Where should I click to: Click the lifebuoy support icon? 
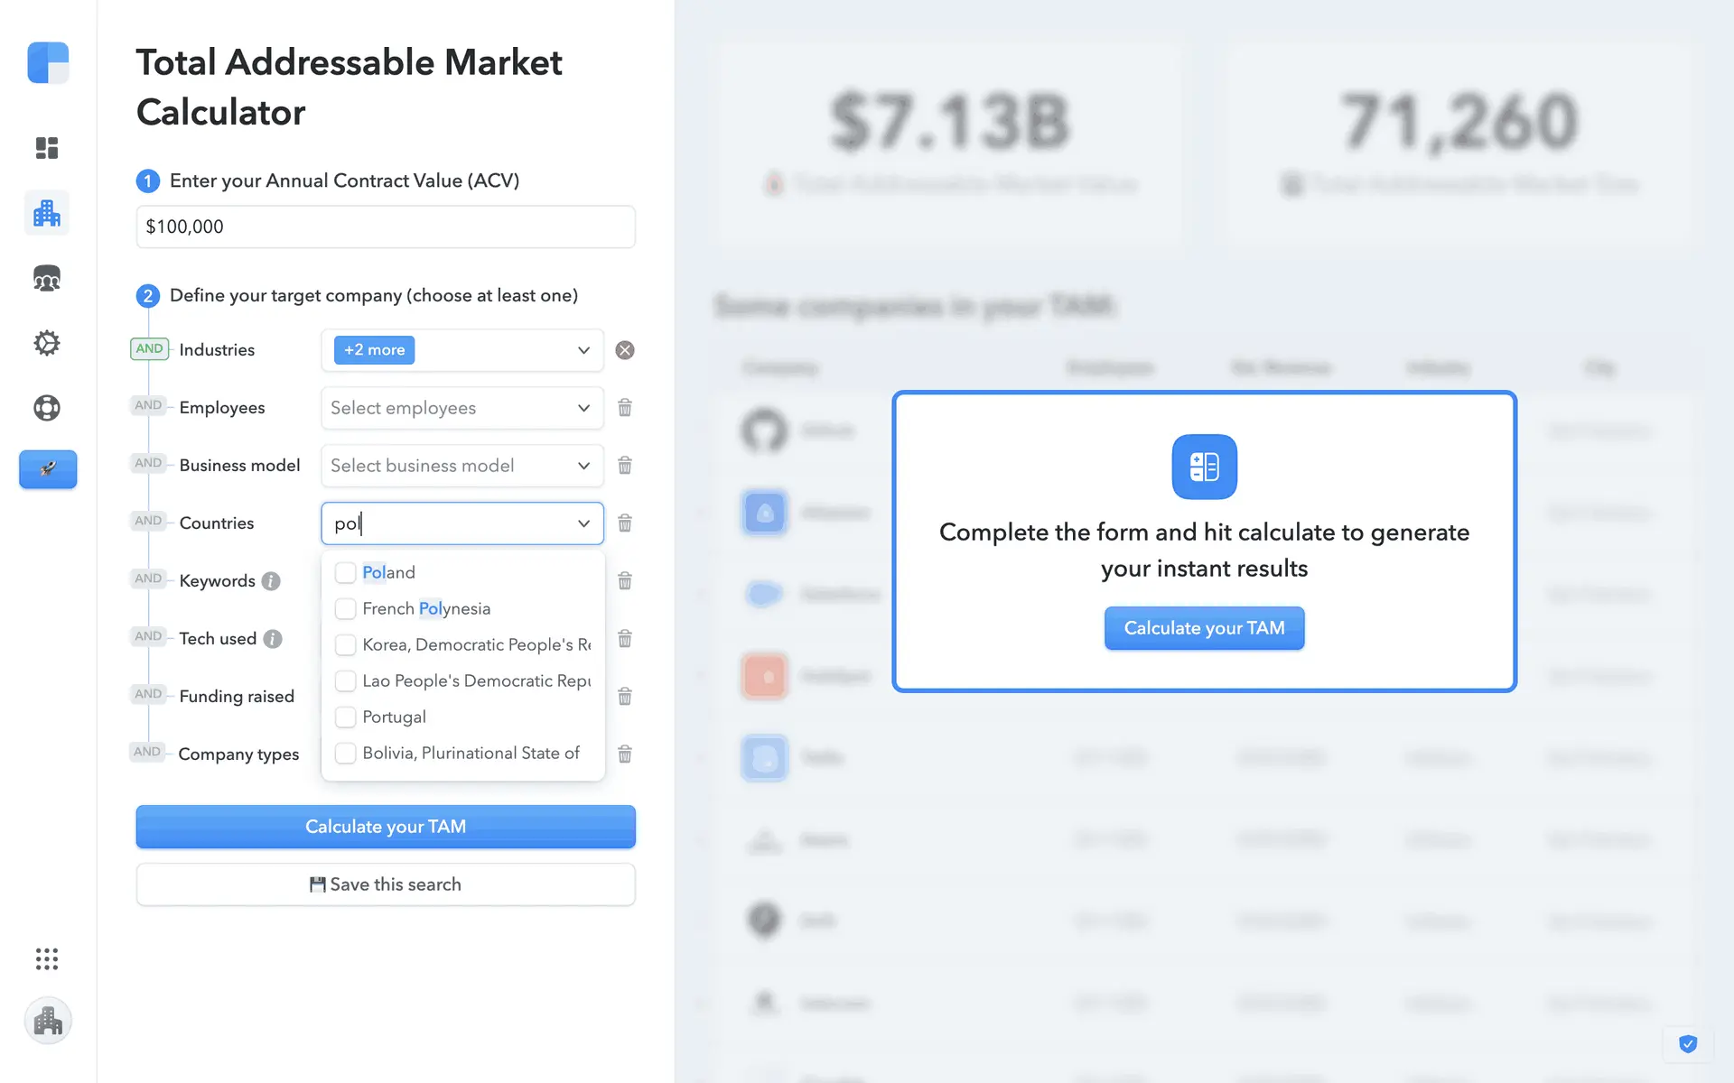(47, 408)
